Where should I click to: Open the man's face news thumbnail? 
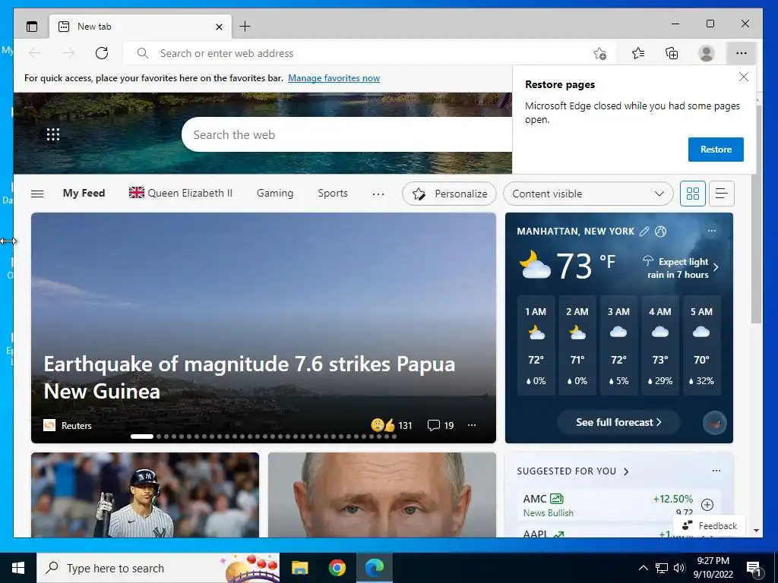click(382, 495)
